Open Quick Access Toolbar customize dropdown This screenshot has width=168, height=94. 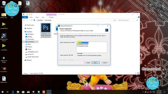pos(31,14)
